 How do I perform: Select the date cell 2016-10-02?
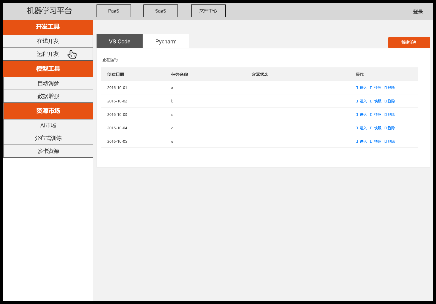pyautogui.click(x=117, y=101)
